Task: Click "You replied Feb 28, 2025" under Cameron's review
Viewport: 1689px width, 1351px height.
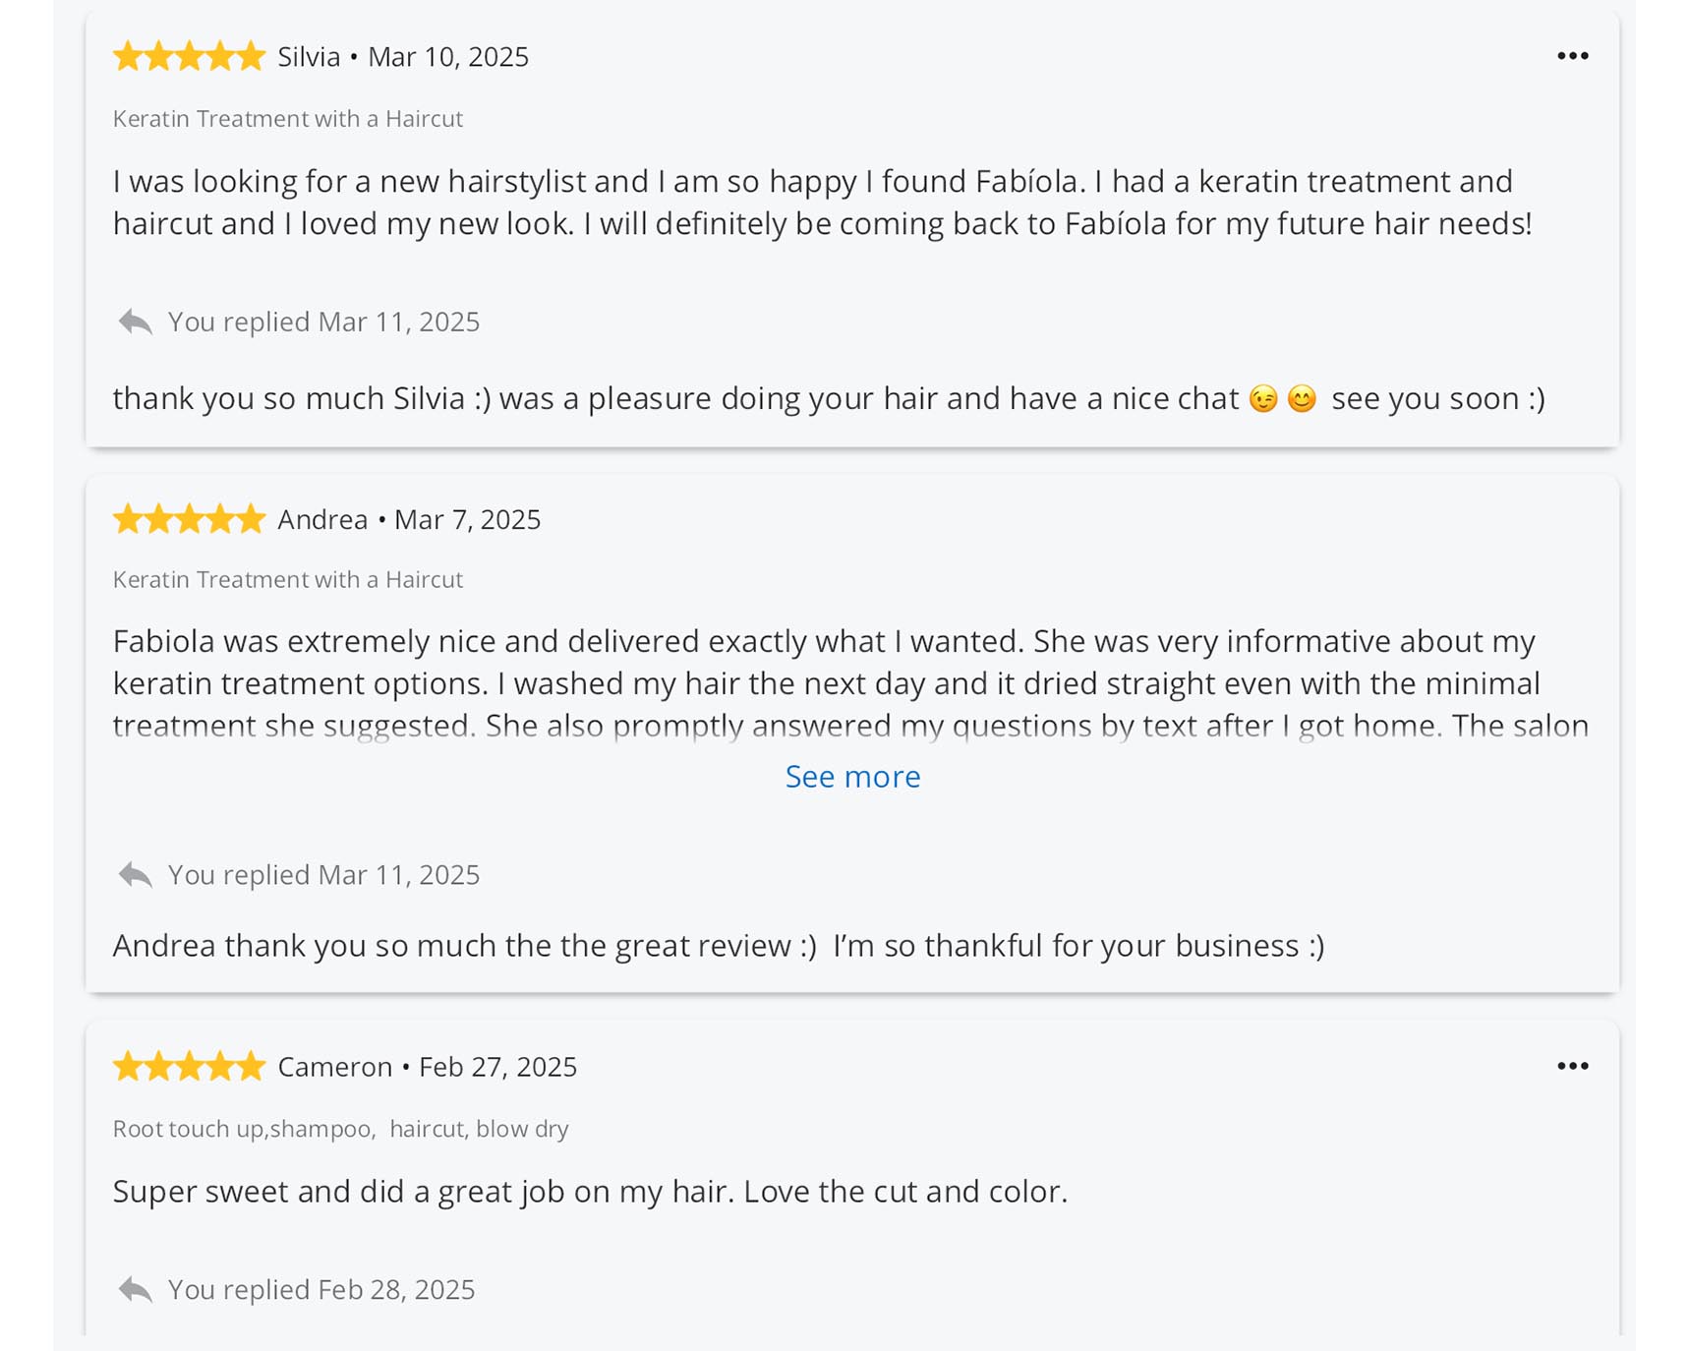Action: pyautogui.click(x=321, y=1289)
